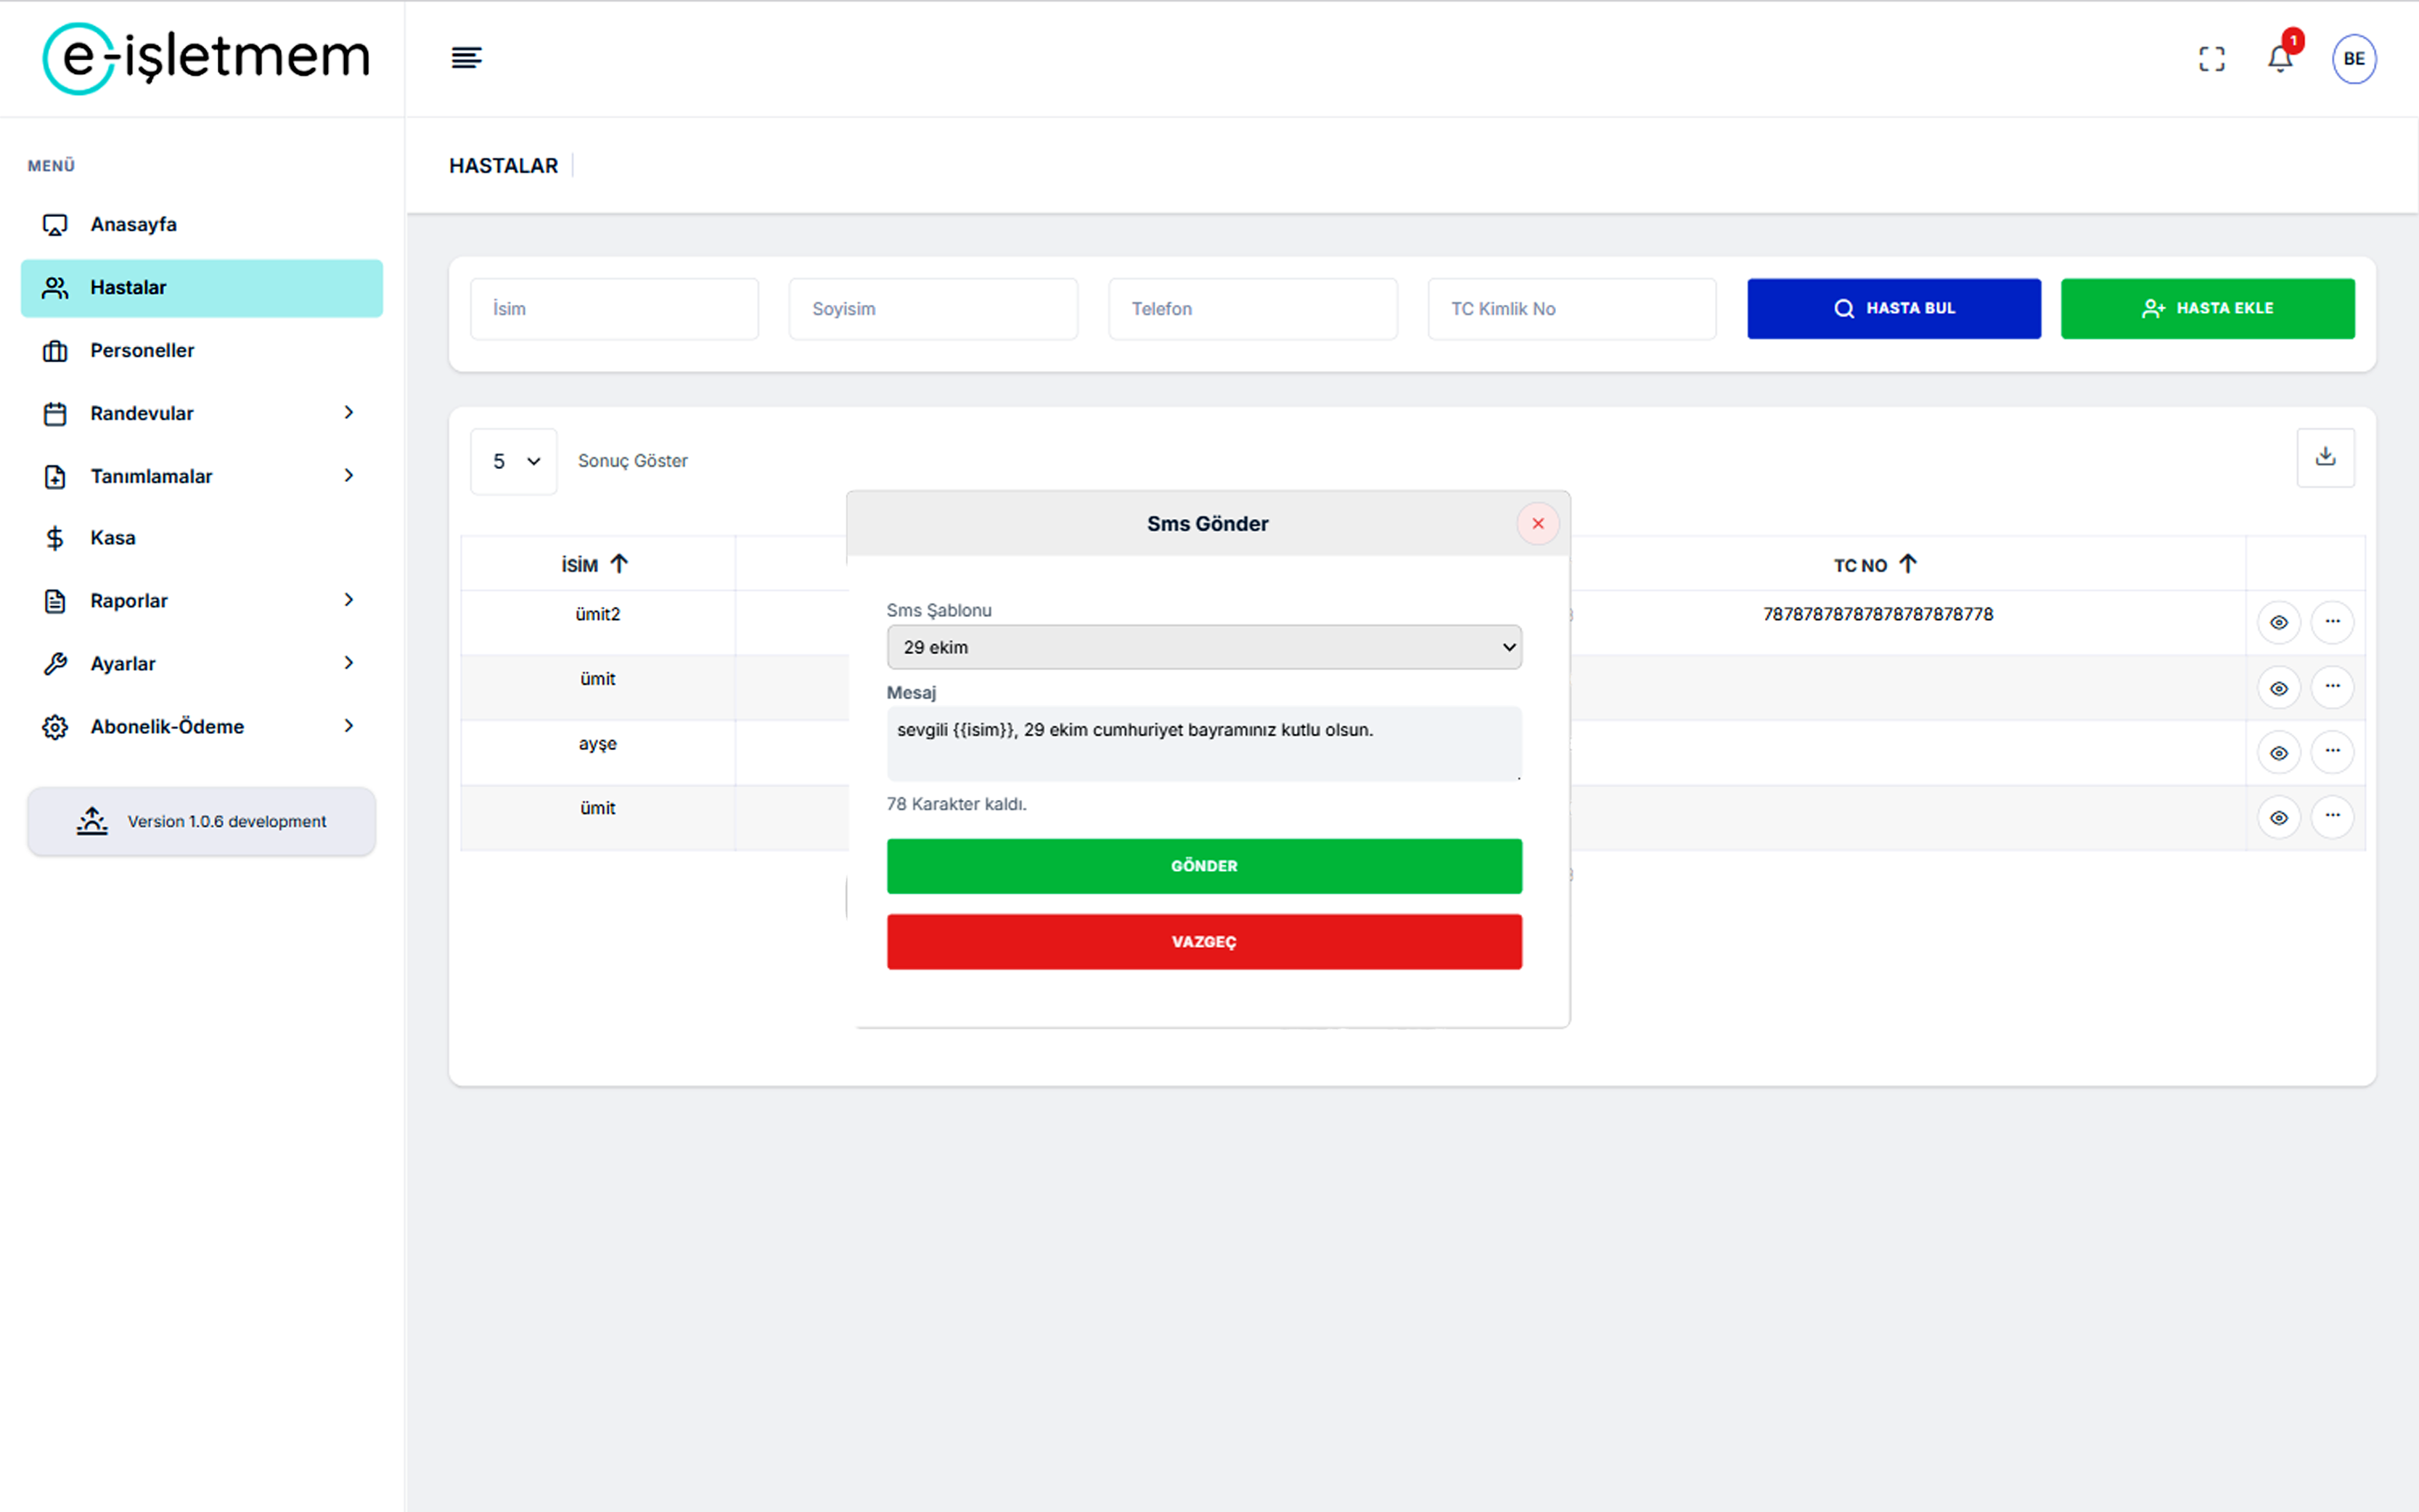
Task: Select Hastalar menu item
Action: (x=201, y=288)
